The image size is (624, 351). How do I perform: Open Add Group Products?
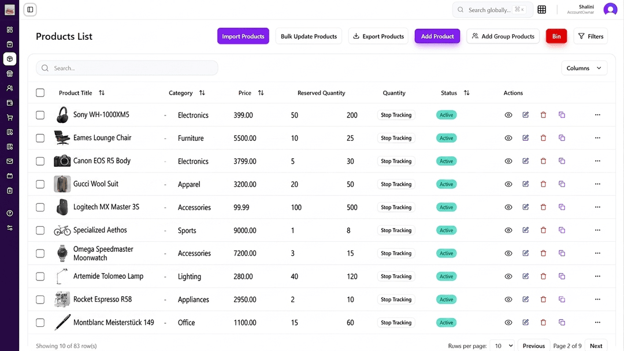coord(503,36)
